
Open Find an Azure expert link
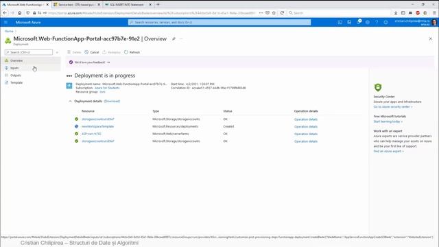coord(389,151)
